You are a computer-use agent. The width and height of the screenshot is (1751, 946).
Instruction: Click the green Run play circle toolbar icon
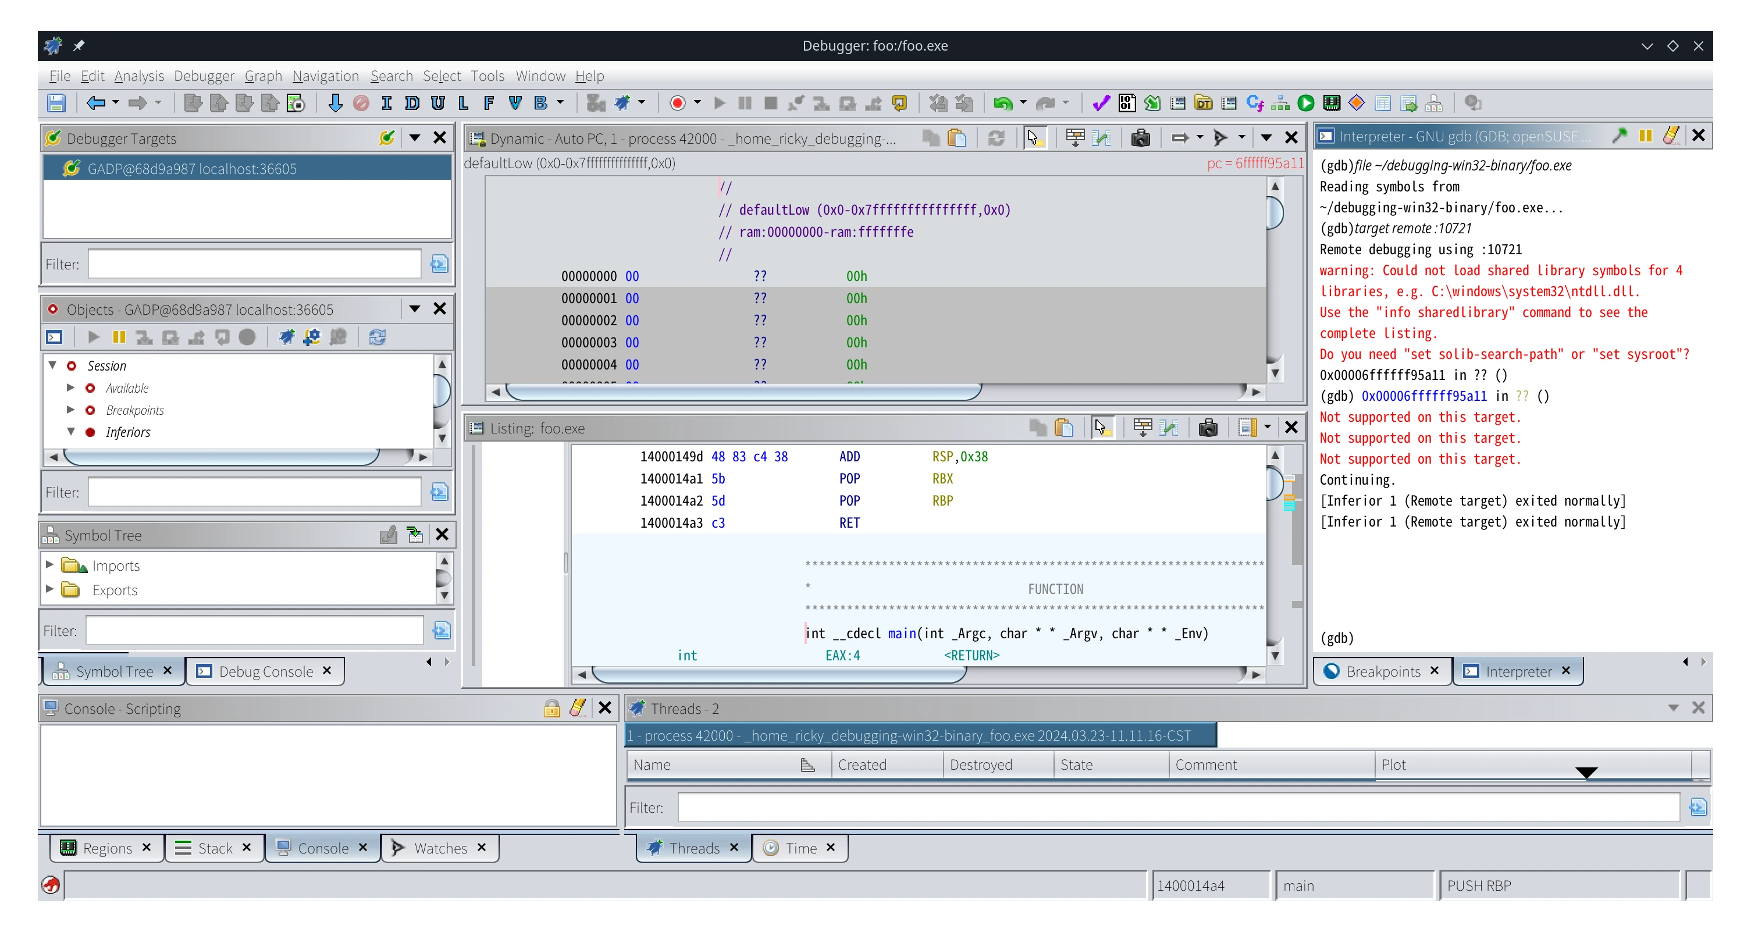1305,104
